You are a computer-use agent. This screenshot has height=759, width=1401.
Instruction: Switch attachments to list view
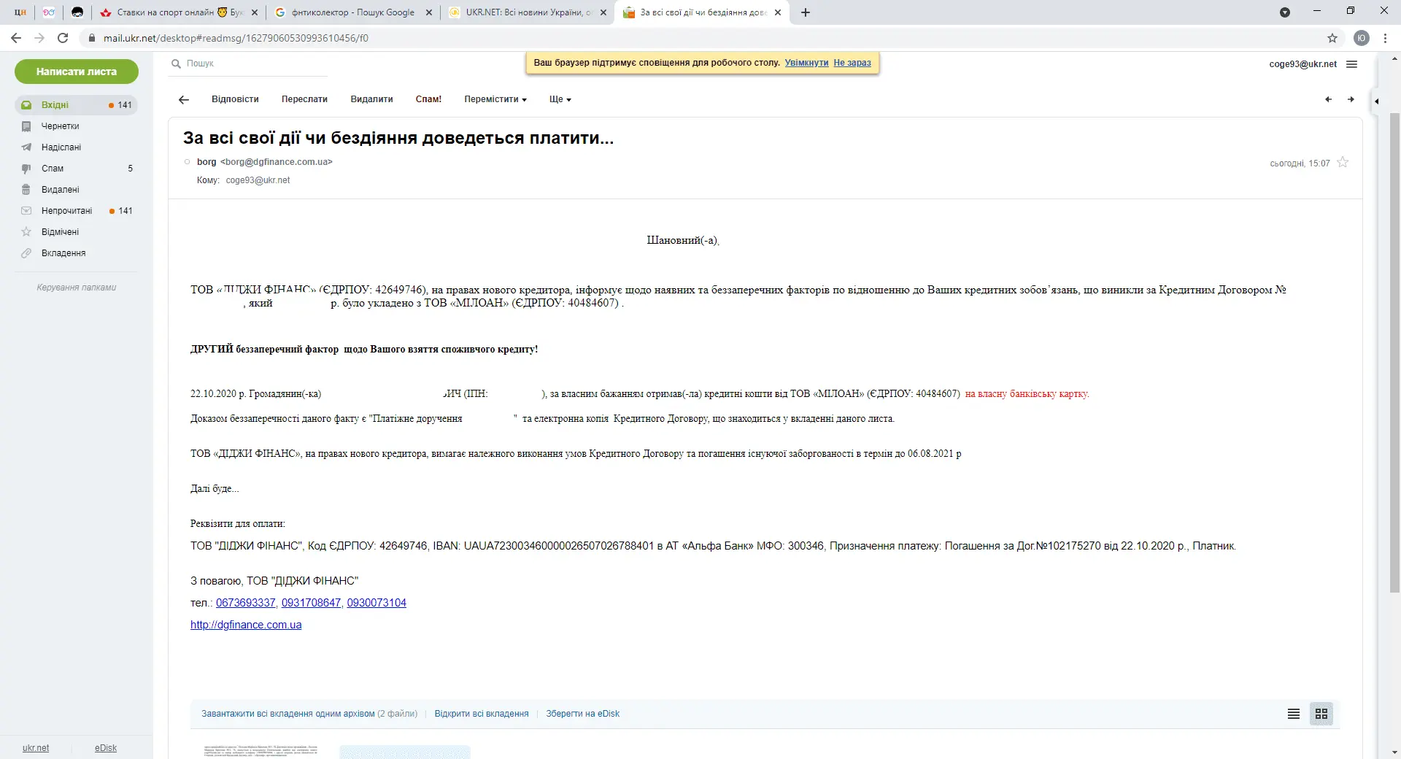point(1294,714)
